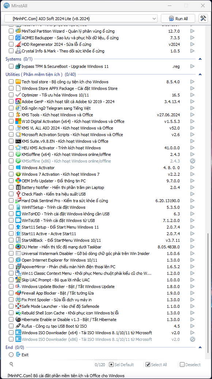Click the Systems (0/1) group header
Image resolution: width=212 pixels, height=379 pixels.
19,59
